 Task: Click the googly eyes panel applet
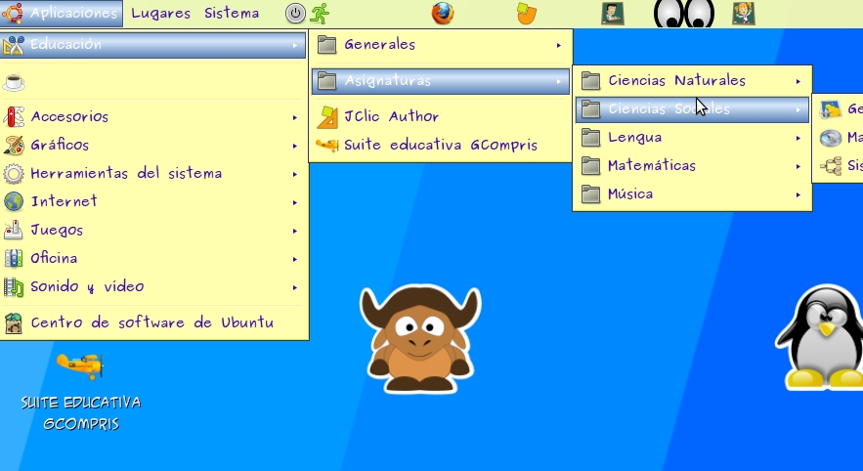(x=683, y=14)
